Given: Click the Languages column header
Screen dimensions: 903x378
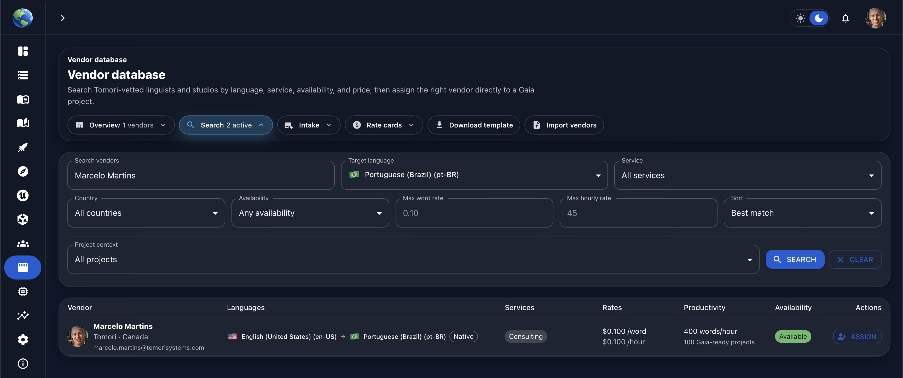Looking at the screenshot, I should coord(245,307).
